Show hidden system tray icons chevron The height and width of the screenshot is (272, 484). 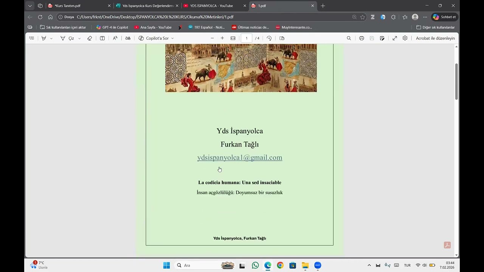click(369, 265)
